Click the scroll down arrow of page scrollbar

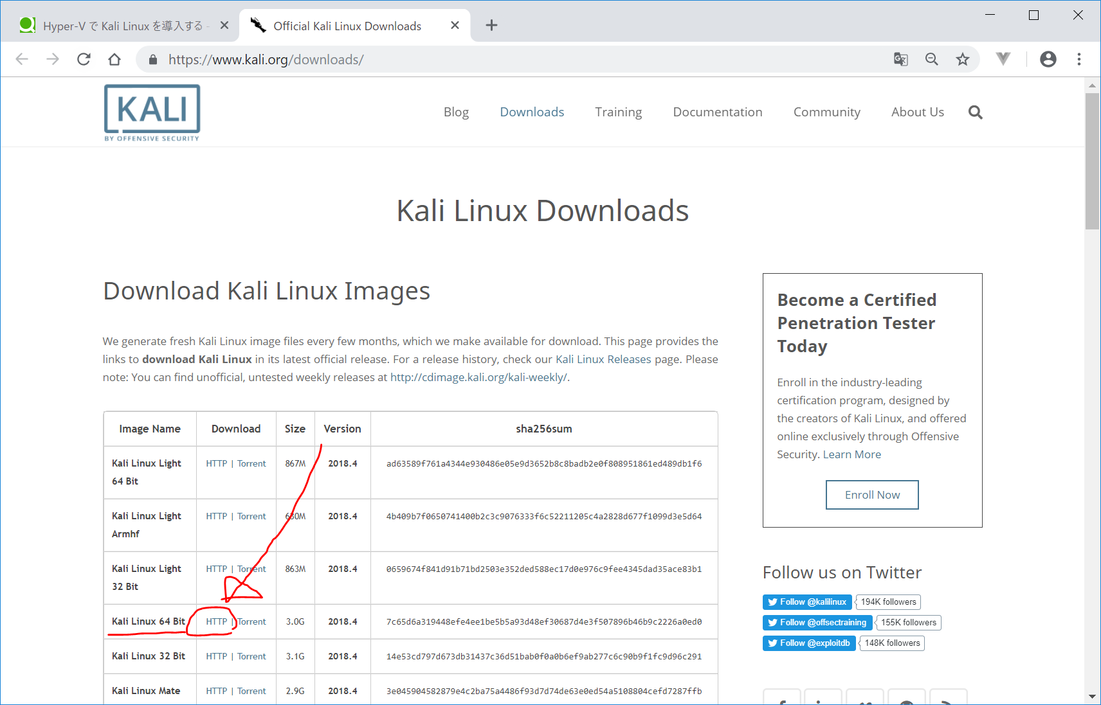(1092, 697)
